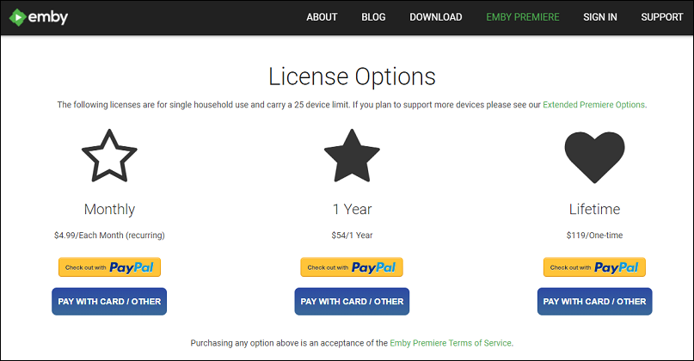
Task: Open the Extended Premiere Options link
Action: [x=593, y=105]
